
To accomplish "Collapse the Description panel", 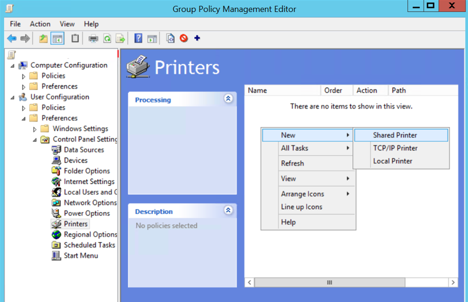I will (228, 210).
